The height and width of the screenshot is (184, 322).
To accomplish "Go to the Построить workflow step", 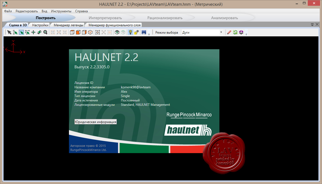I will point(46,18).
